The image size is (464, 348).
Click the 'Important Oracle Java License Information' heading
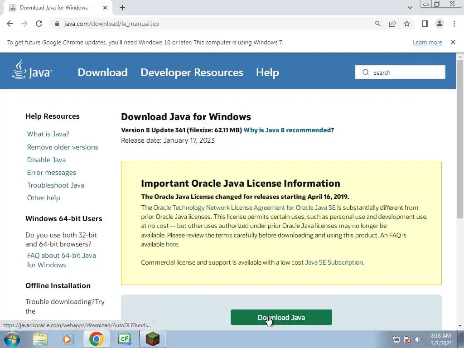tap(241, 184)
